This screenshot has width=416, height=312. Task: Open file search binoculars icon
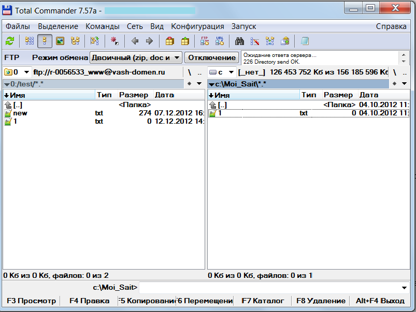239,41
